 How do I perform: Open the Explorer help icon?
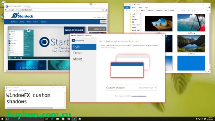point(209,7)
